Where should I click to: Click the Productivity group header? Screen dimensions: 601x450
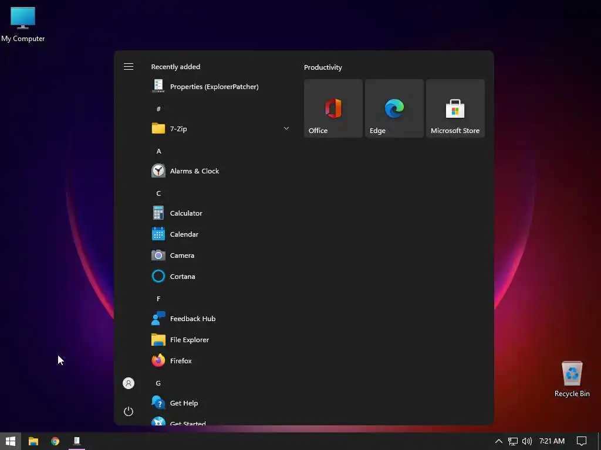click(323, 67)
